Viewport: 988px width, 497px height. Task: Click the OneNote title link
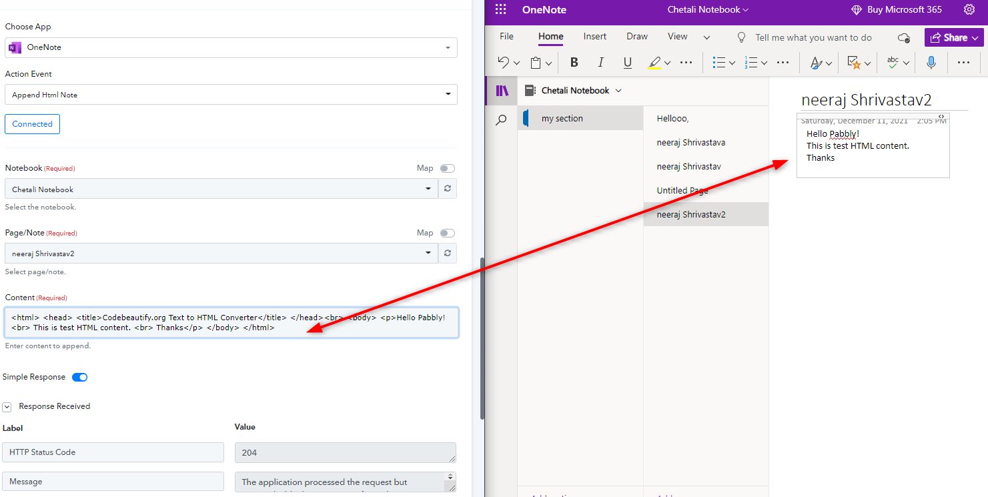pyautogui.click(x=544, y=9)
